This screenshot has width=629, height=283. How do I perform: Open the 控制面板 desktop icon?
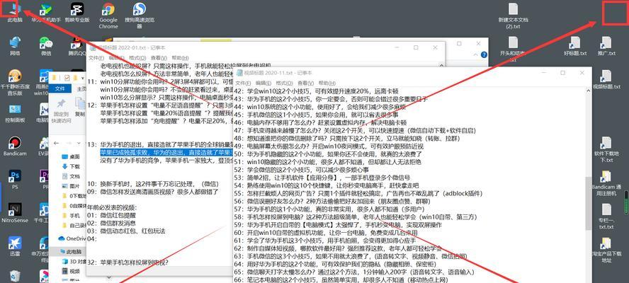coord(15,112)
